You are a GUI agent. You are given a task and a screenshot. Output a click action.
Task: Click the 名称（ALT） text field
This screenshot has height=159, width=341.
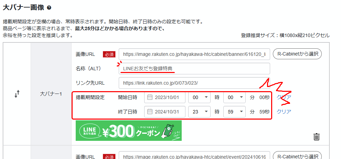click(x=194, y=69)
